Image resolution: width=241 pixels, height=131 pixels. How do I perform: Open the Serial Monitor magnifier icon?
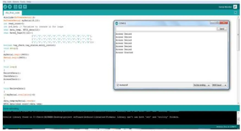pos(235,7)
